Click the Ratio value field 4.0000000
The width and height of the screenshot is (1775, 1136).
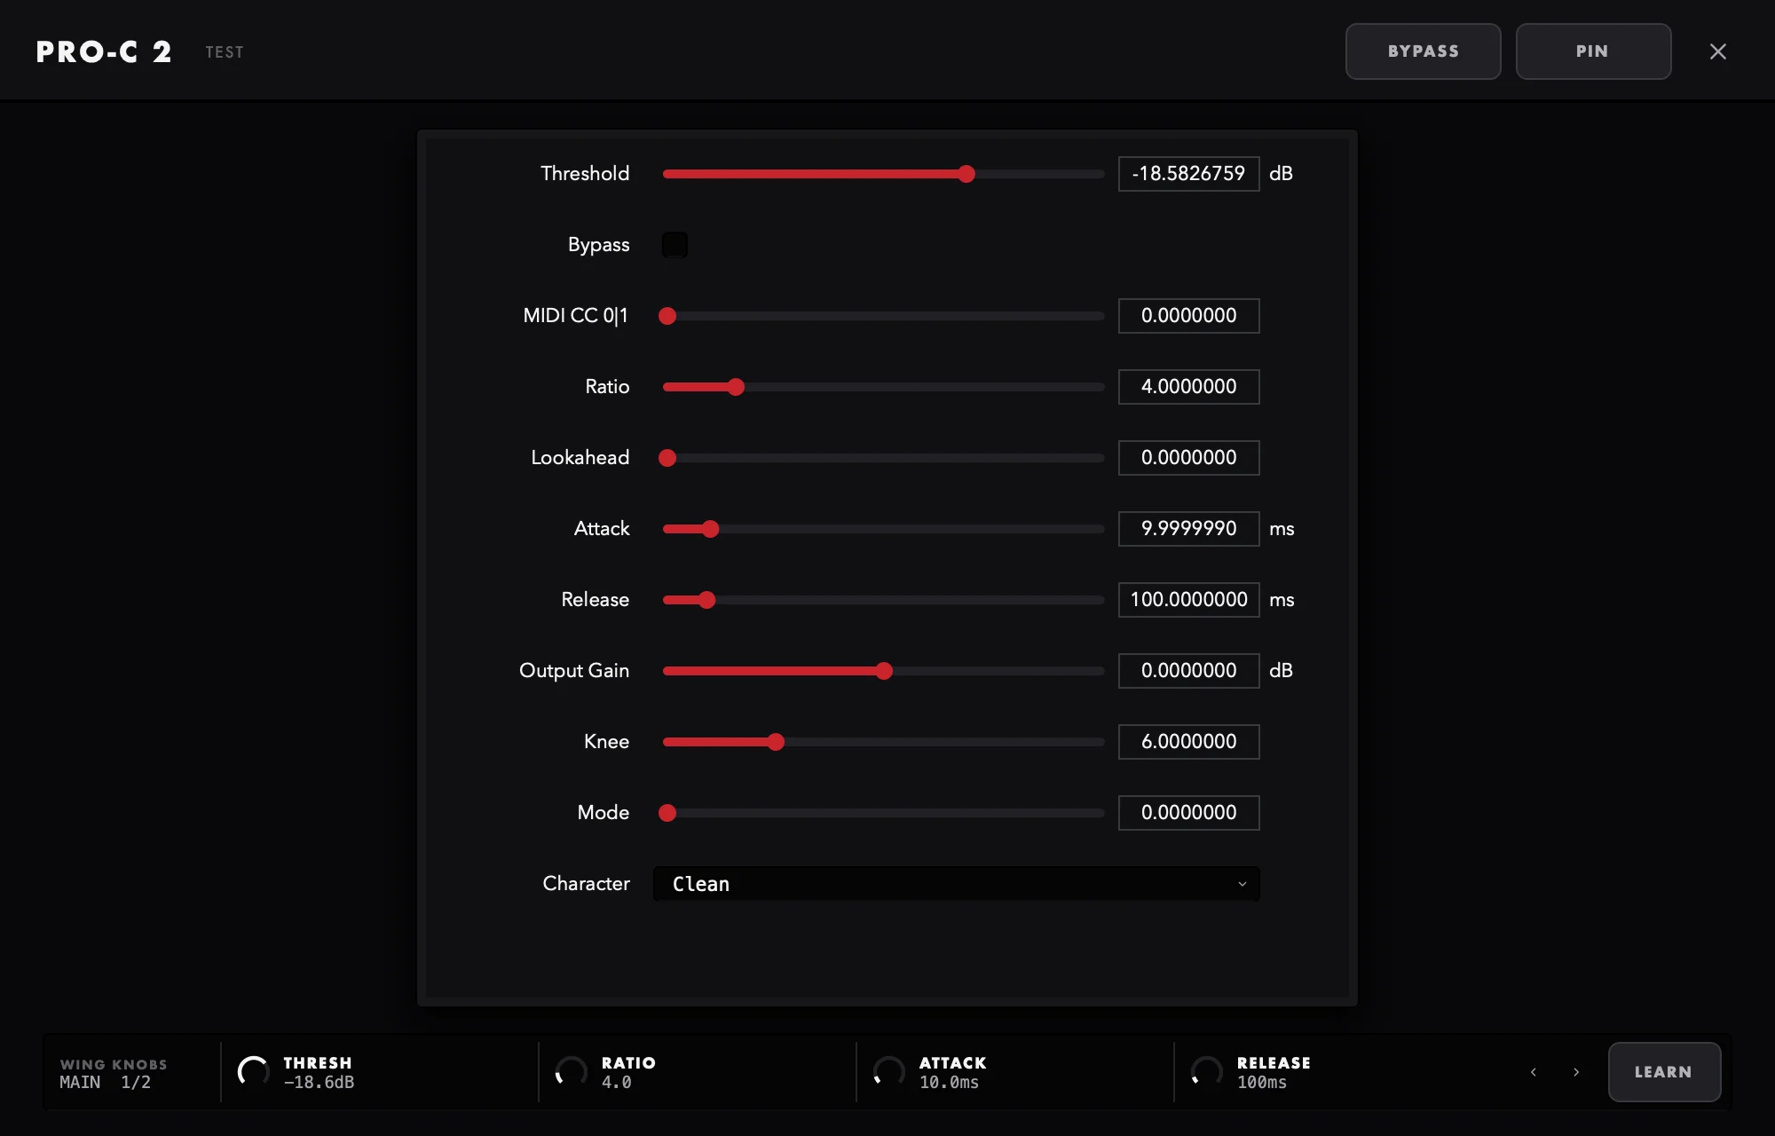[1188, 387]
